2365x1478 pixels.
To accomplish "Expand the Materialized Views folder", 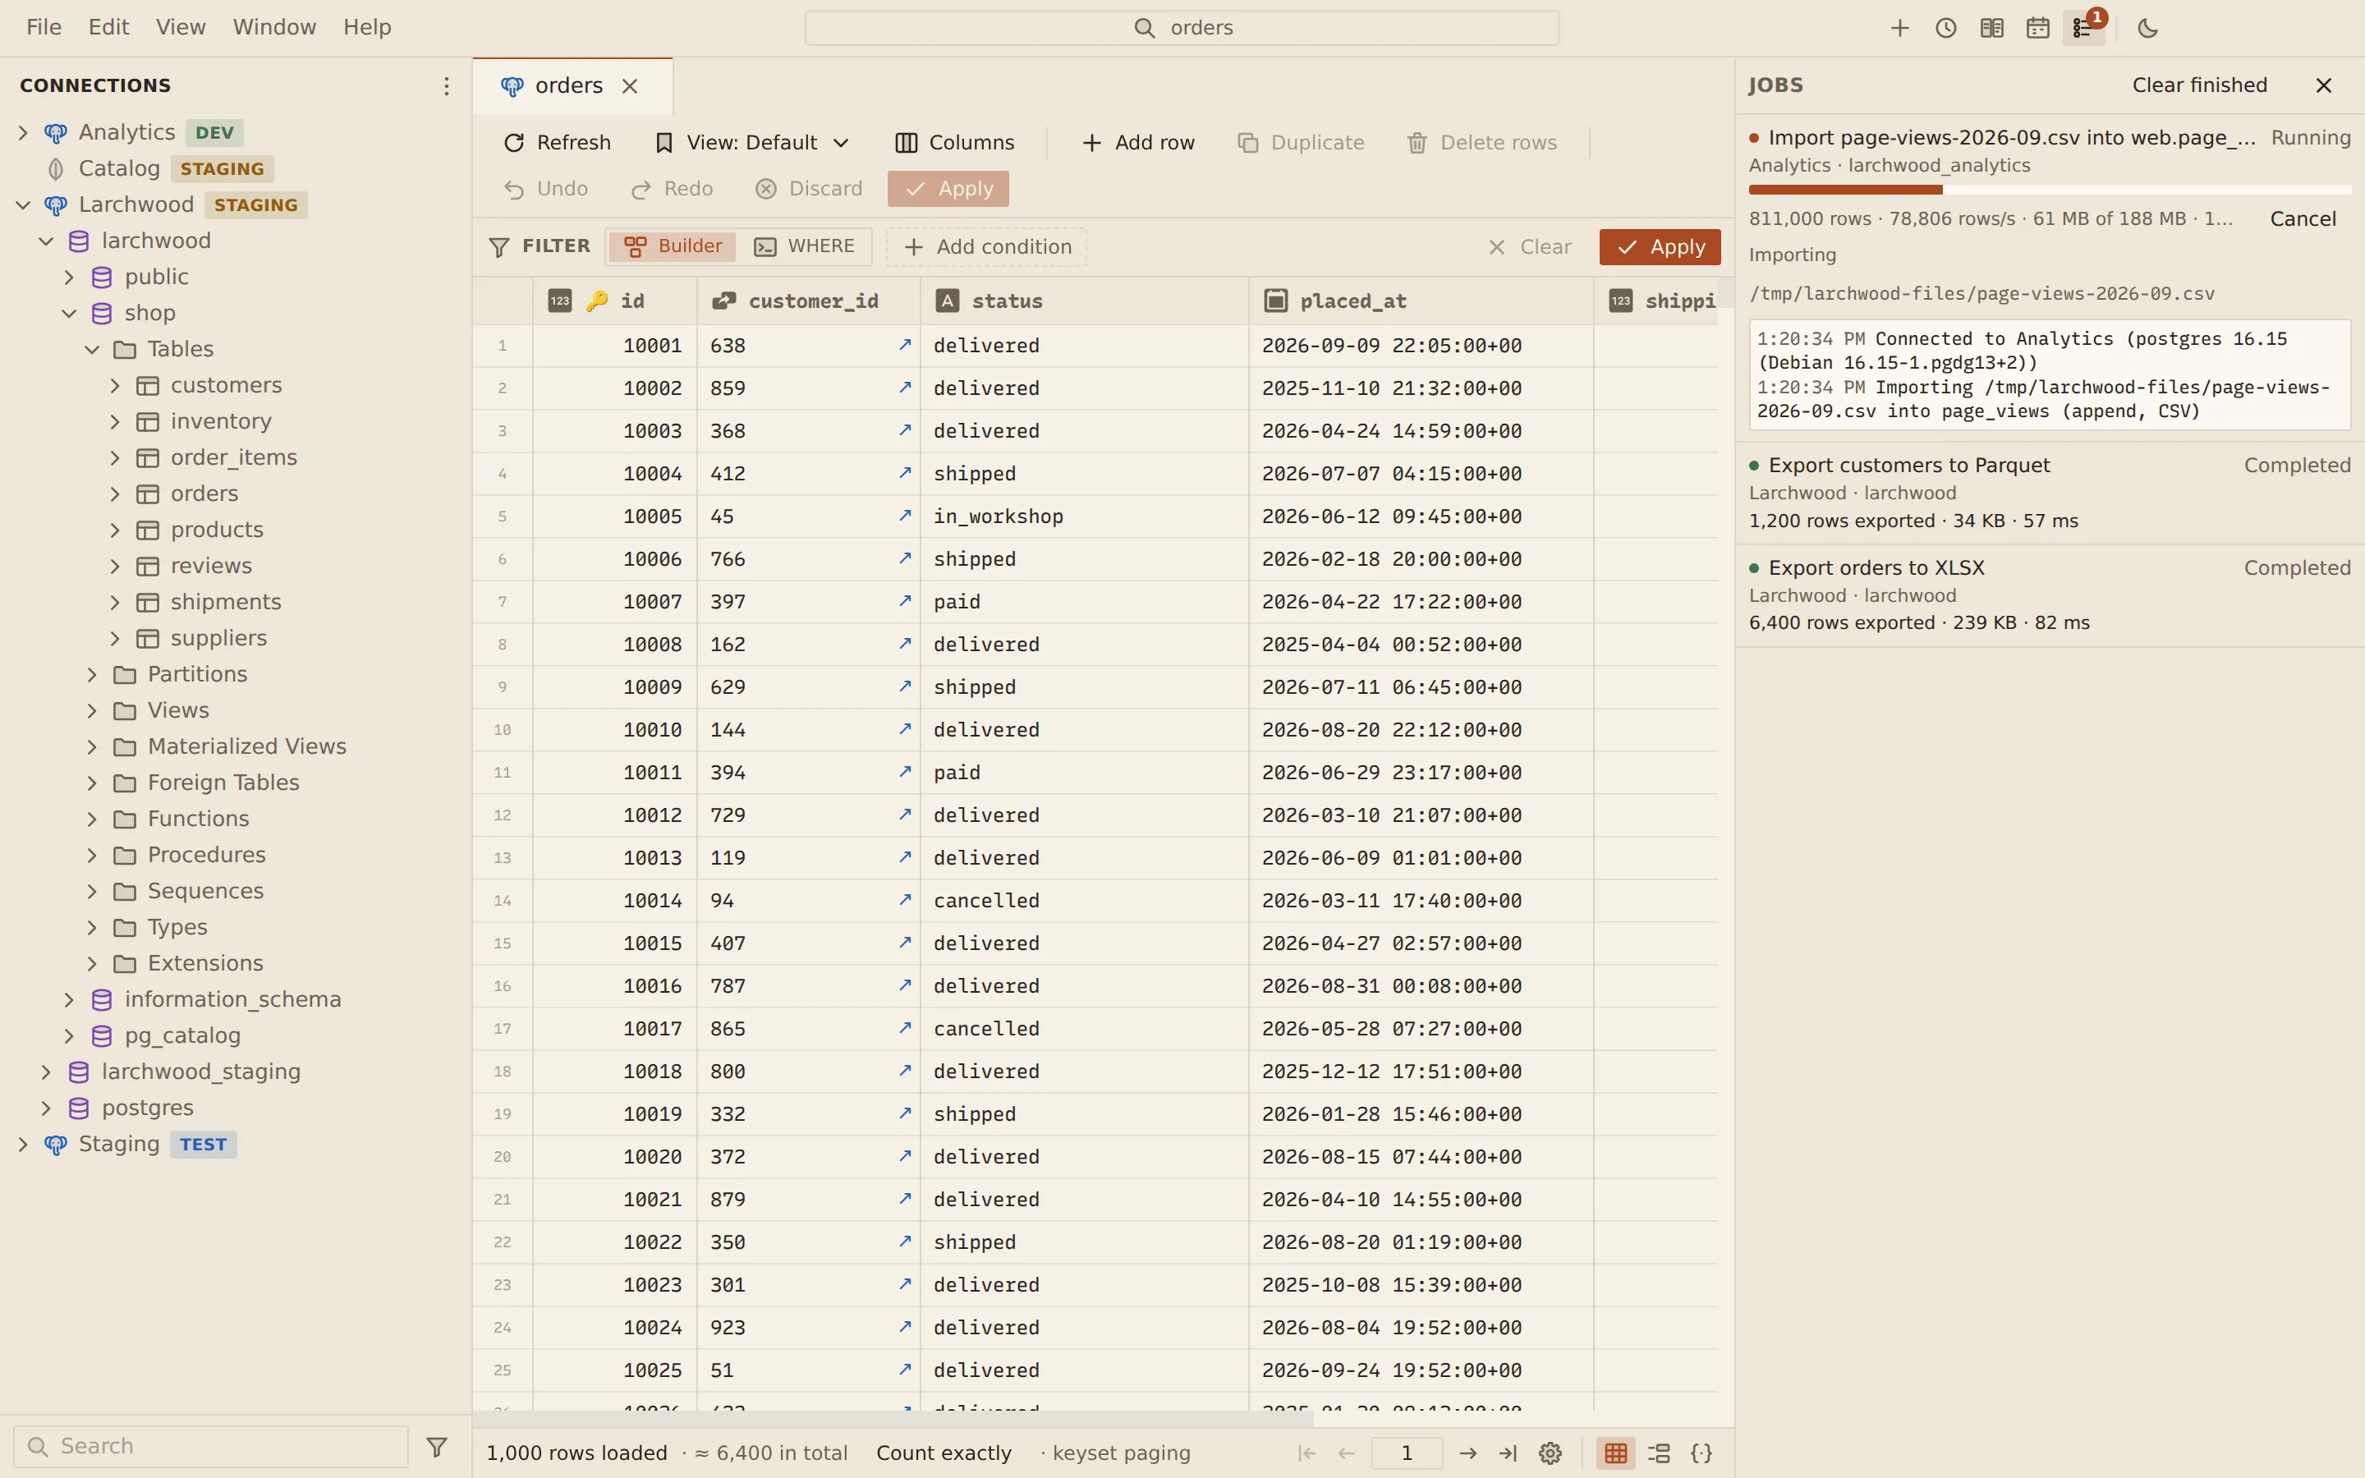I will tap(92, 747).
